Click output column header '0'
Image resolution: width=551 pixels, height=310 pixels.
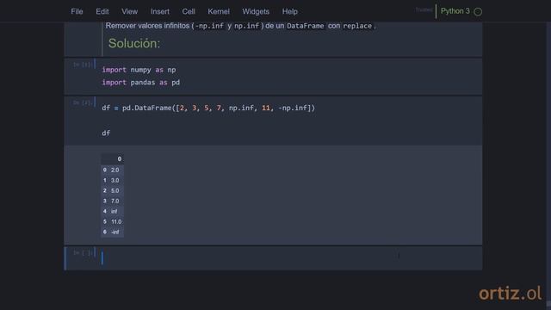(x=119, y=158)
